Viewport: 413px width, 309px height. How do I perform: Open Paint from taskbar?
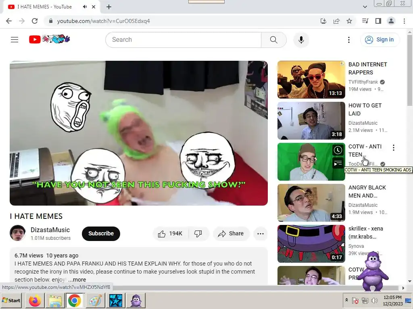95,300
